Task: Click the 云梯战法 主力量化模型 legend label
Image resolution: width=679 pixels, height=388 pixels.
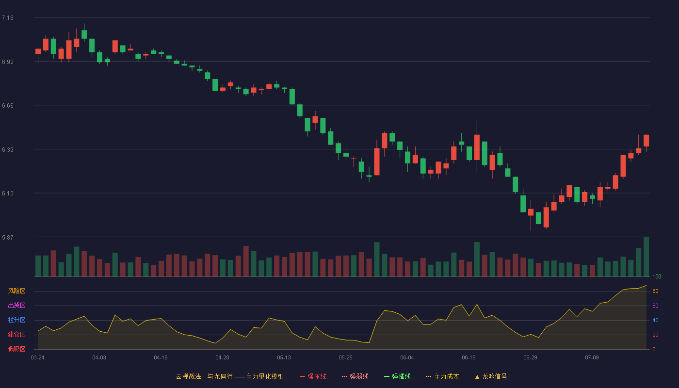Action: (230, 376)
